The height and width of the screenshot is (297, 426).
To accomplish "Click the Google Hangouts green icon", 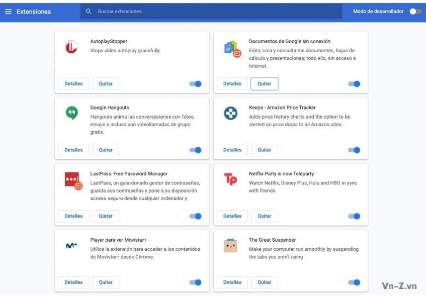I will point(72,113).
